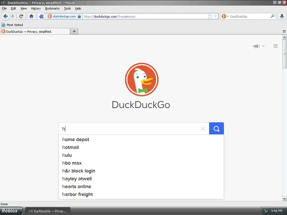Click the magnifier in the toolbar search box
Image resolution: width=287 pixels, height=215 pixels.
click(x=272, y=16)
